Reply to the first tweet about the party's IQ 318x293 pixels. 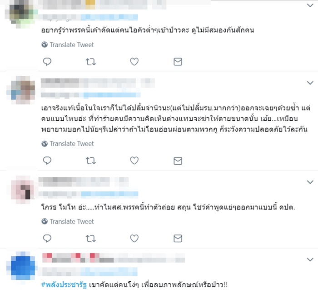pyautogui.click(x=47, y=62)
